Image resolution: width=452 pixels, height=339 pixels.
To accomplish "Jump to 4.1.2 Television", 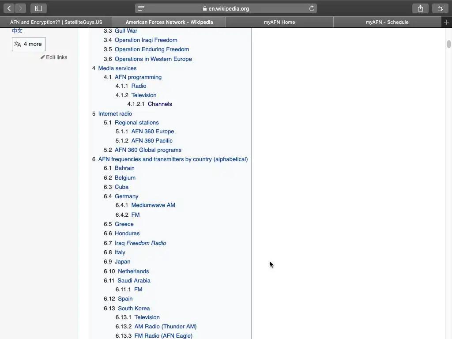I will pos(144,95).
